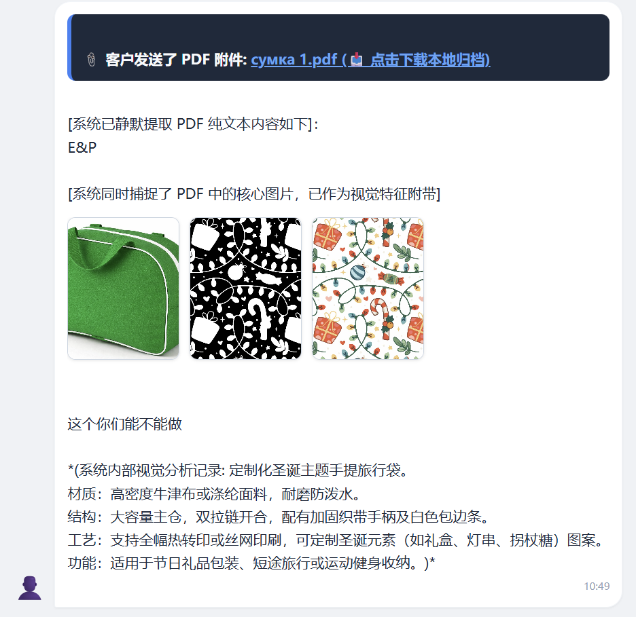The width and height of the screenshot is (636, 617).
Task: Open the purple user avatar
Action: (x=30, y=588)
